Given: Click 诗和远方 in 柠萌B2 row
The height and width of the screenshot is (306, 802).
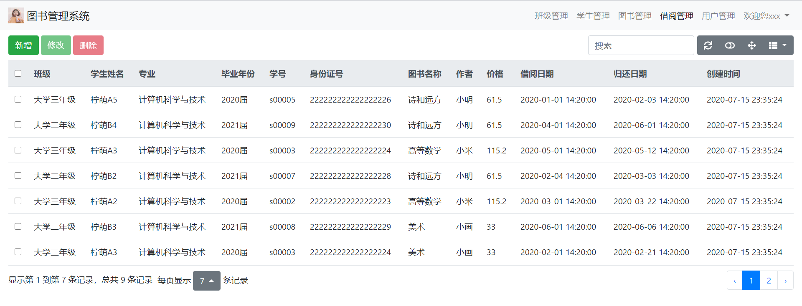Looking at the screenshot, I should click(x=425, y=176).
